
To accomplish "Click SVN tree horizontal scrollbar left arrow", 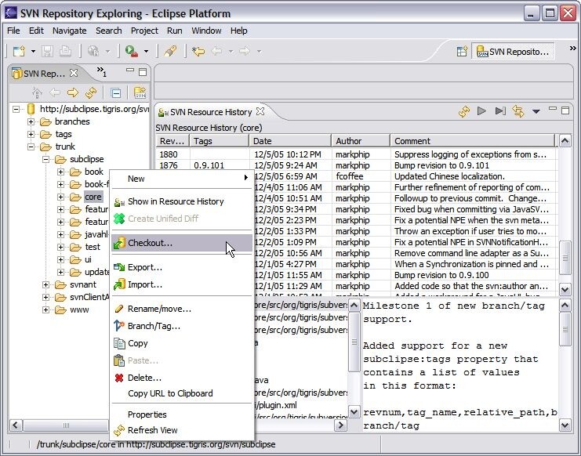I will click(x=16, y=425).
